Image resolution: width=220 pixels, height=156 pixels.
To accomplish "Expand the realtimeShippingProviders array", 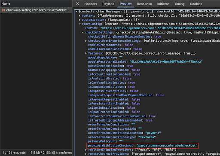I will (x=86, y=150).
